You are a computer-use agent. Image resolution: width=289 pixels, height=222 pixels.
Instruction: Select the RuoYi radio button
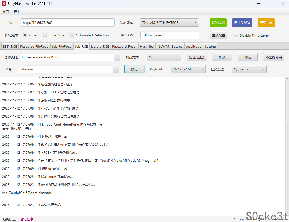(x=25, y=35)
